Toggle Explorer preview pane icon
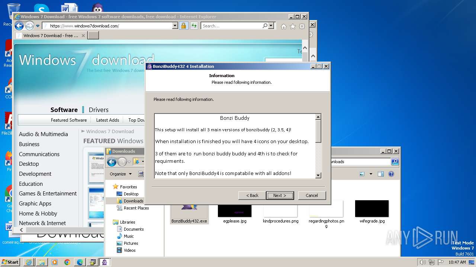 380,174
